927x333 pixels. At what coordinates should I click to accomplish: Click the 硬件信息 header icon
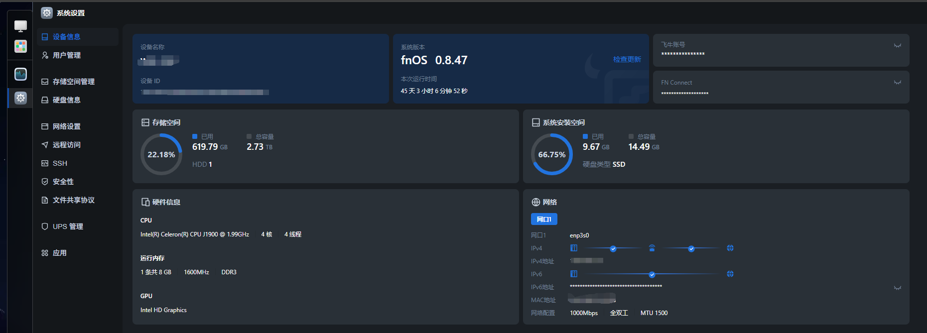click(x=145, y=202)
